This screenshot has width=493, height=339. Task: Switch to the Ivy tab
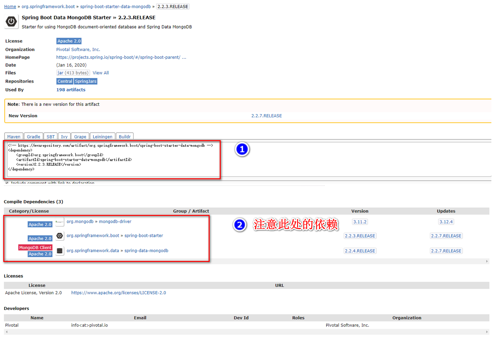[x=64, y=137]
